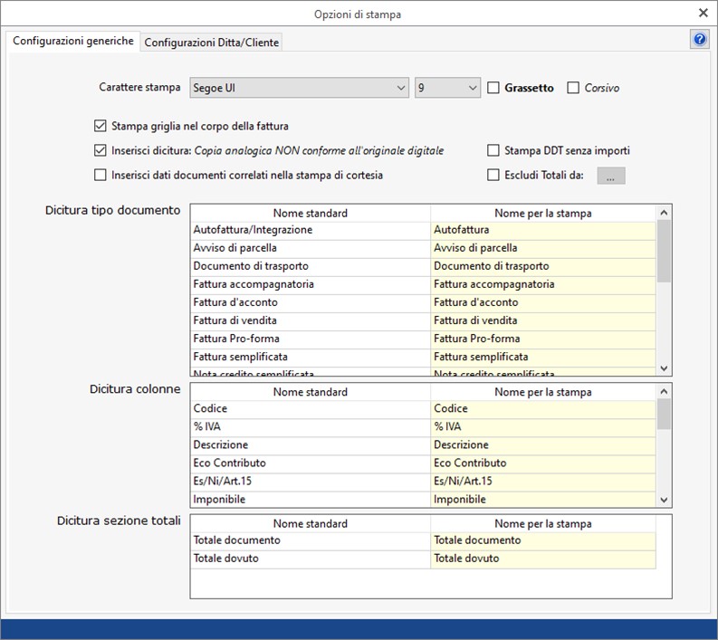
Task: Edit print name cell 'Imponibile'
Action: (x=543, y=499)
